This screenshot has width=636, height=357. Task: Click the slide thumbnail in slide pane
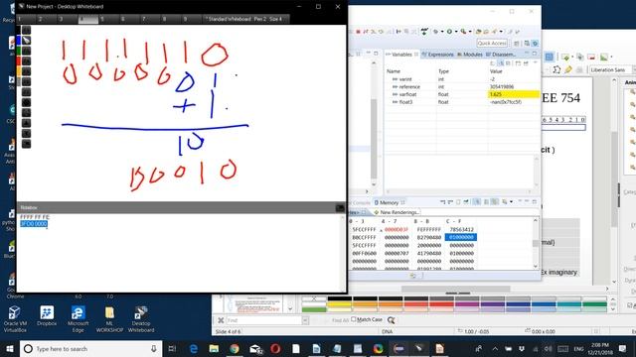(255, 304)
